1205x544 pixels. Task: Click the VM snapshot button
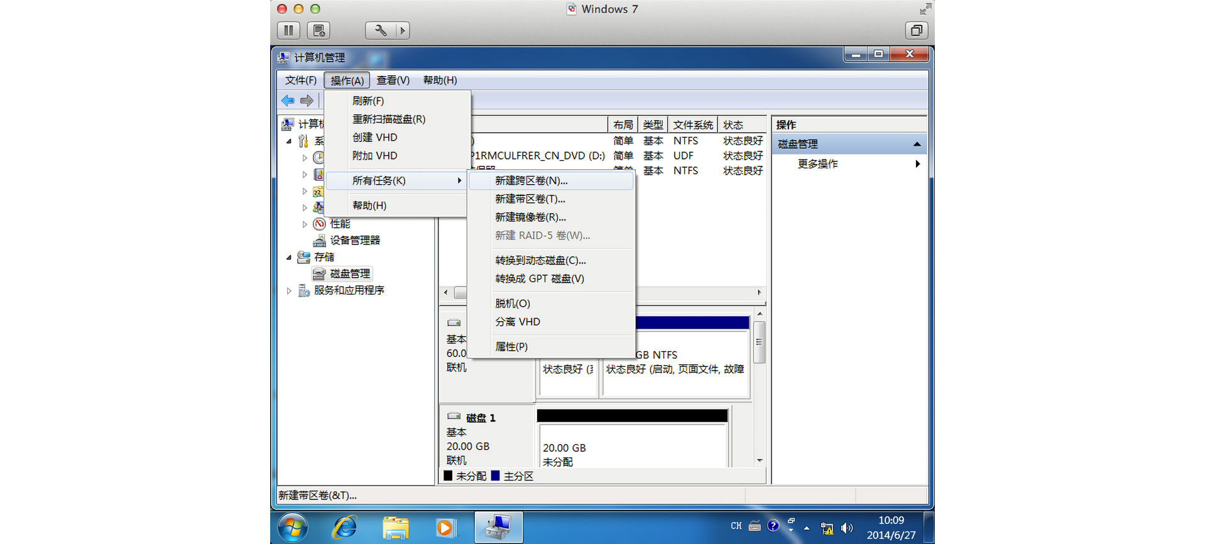click(319, 30)
